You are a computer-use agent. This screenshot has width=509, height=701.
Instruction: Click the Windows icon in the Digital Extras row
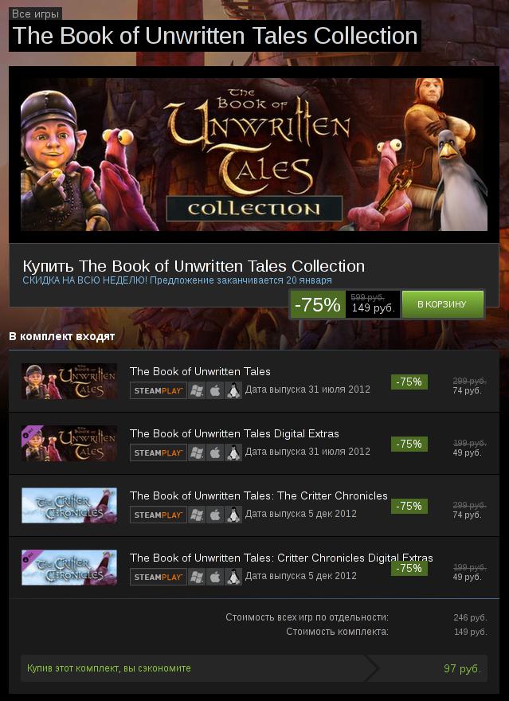click(196, 452)
